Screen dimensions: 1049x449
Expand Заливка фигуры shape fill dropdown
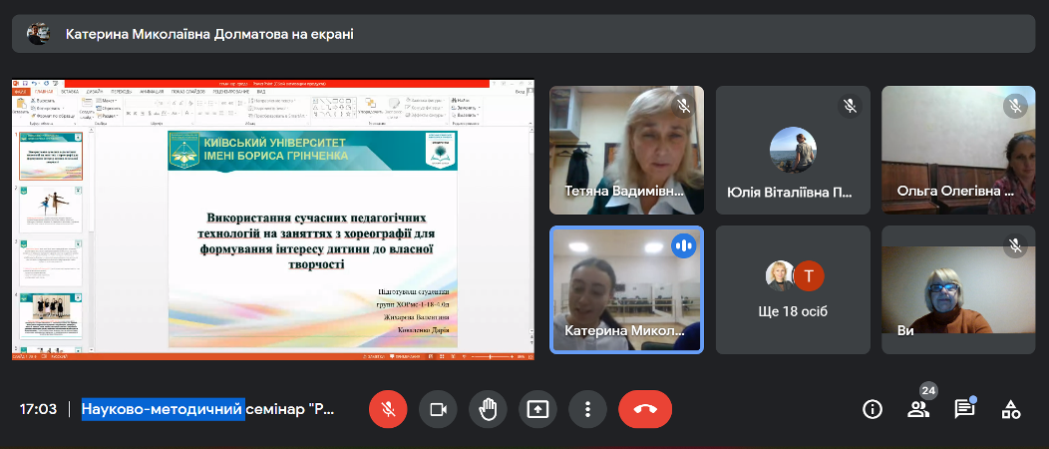426,101
